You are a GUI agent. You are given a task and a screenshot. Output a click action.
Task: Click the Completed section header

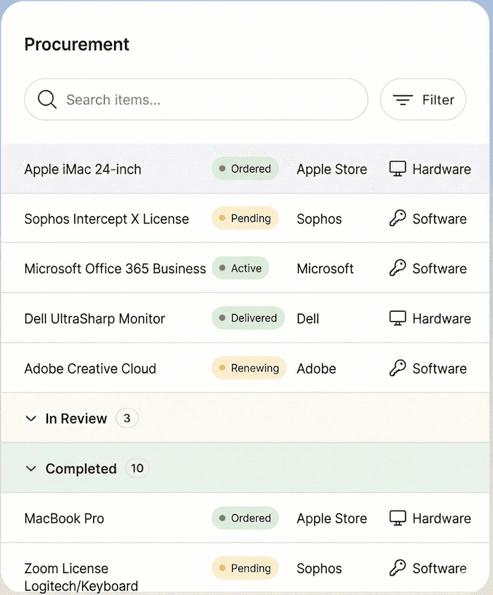click(x=81, y=468)
